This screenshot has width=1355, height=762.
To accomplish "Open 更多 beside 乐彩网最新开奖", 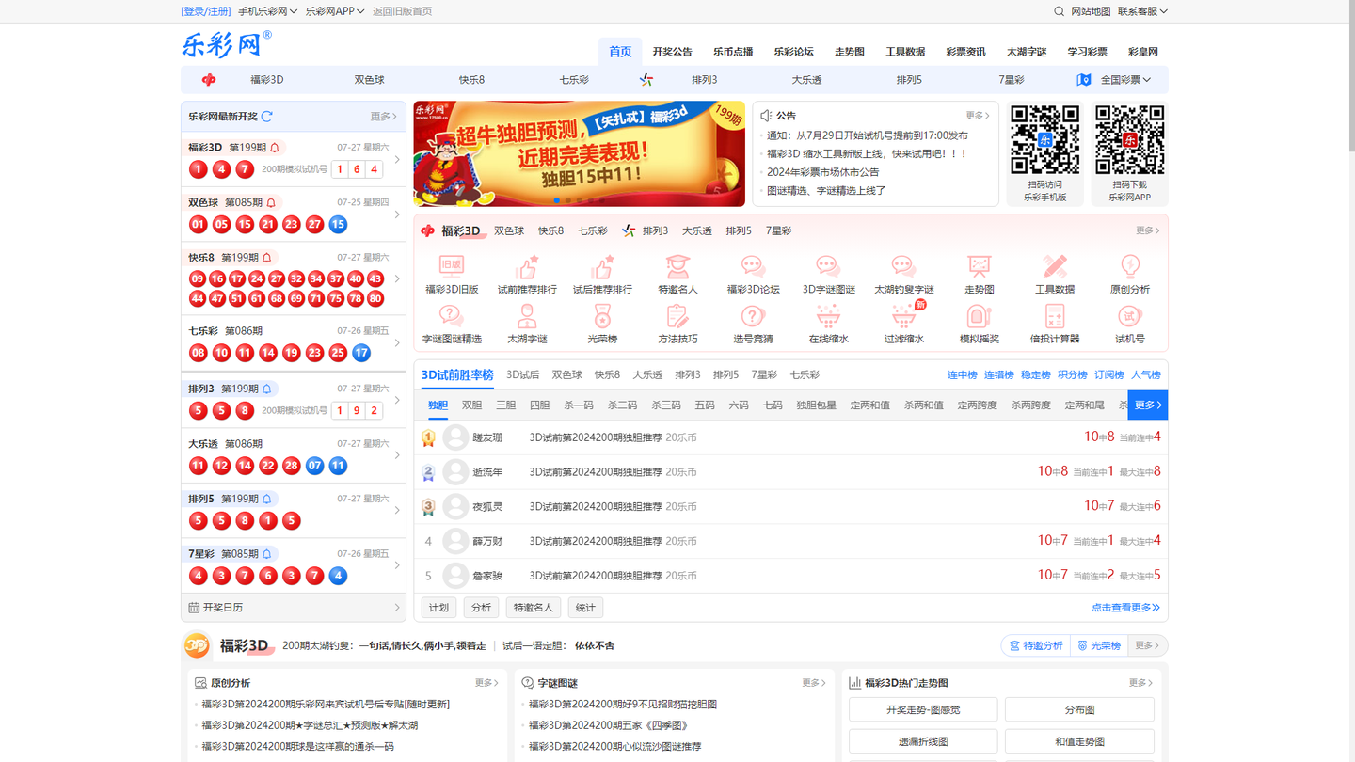I will pos(383,117).
